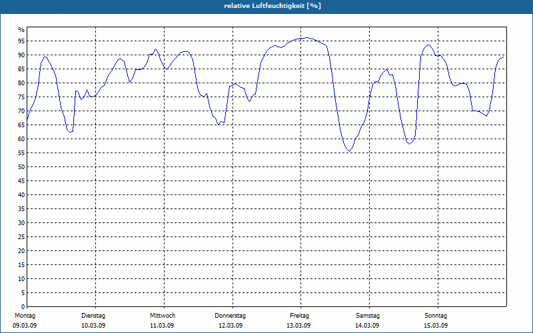
Task: Click the humidity curve's Friday peak near 96%
Action: coord(306,38)
